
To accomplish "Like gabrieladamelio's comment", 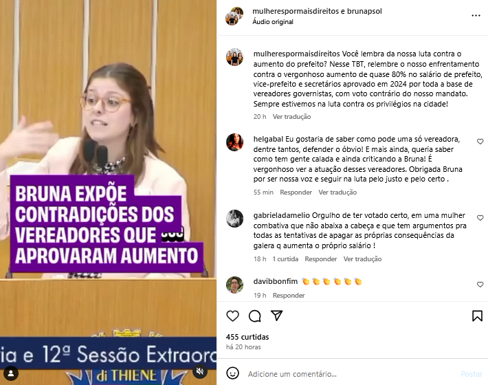I will (480, 218).
